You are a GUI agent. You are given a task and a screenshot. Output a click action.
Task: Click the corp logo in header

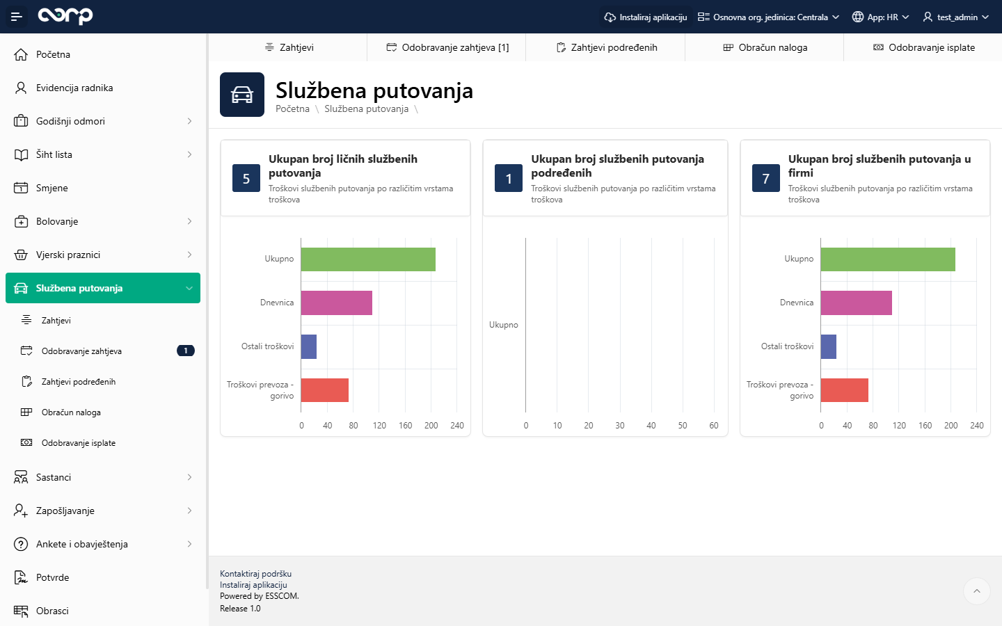65,16
